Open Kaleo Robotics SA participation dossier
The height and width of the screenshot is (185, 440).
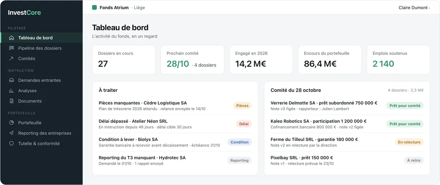point(347,124)
